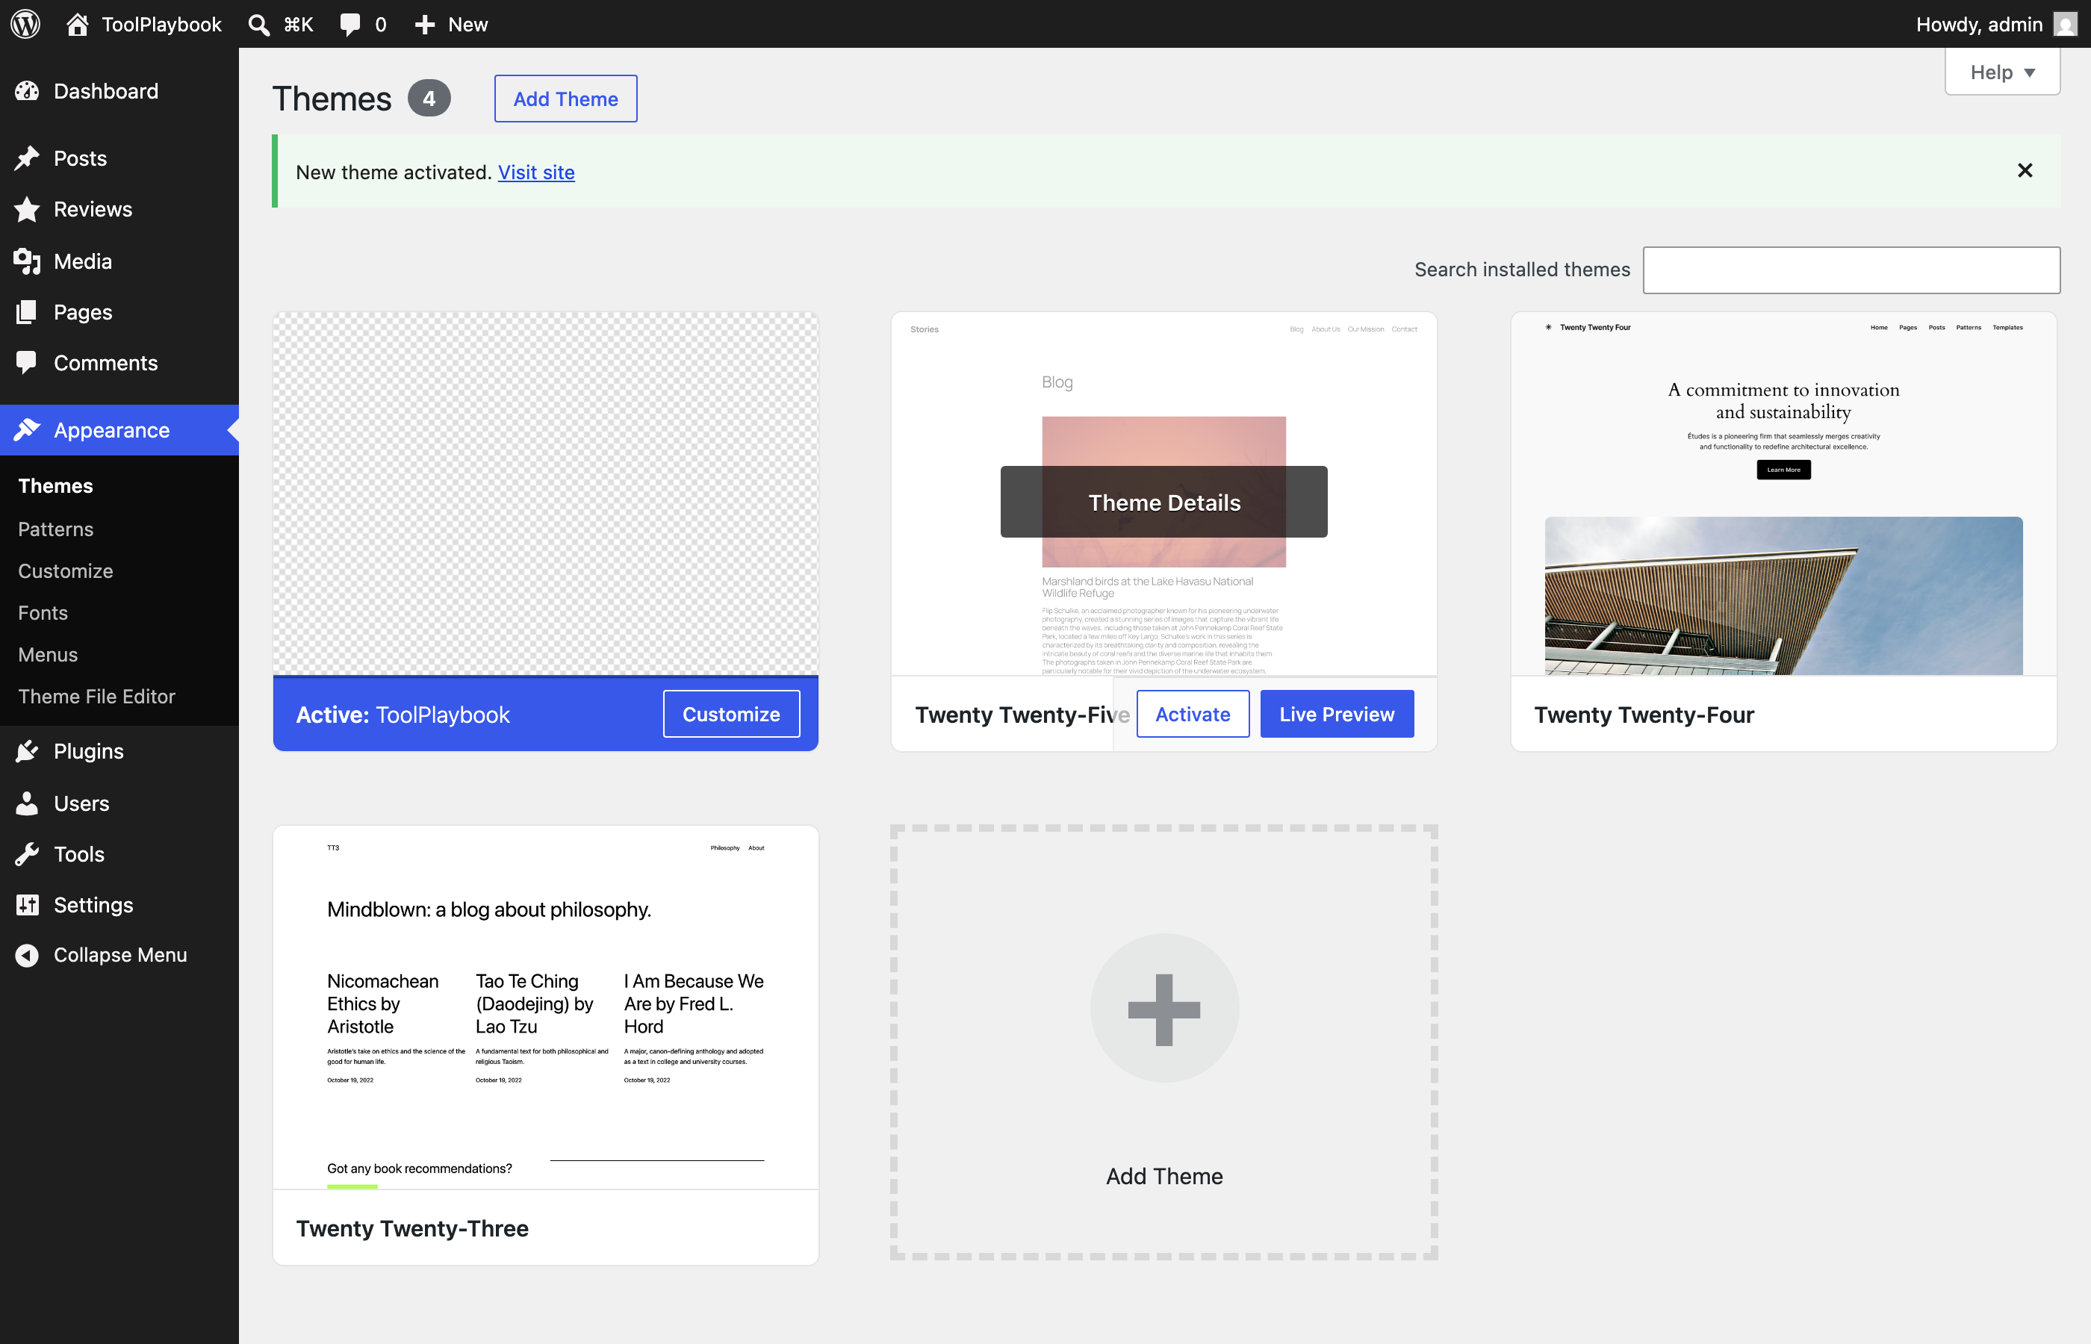The width and height of the screenshot is (2091, 1344).
Task: Click the Tools wrench icon
Action: click(27, 853)
